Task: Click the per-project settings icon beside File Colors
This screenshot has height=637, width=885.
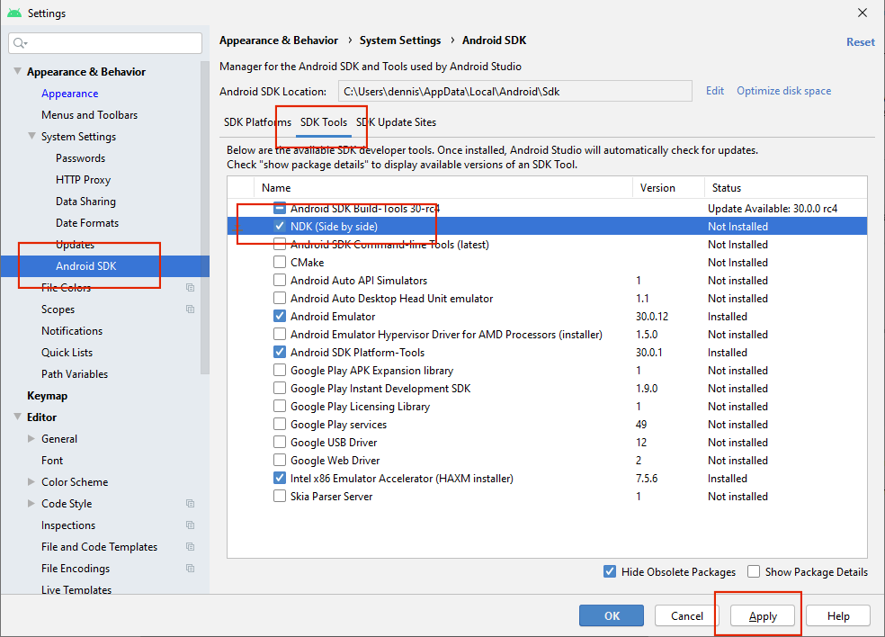Action: point(189,287)
